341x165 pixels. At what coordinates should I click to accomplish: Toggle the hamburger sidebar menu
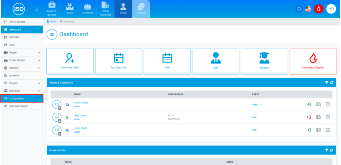click(37, 9)
